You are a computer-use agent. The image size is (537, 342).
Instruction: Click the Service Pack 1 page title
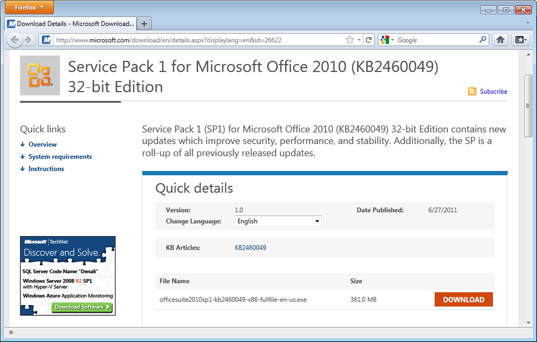click(253, 77)
